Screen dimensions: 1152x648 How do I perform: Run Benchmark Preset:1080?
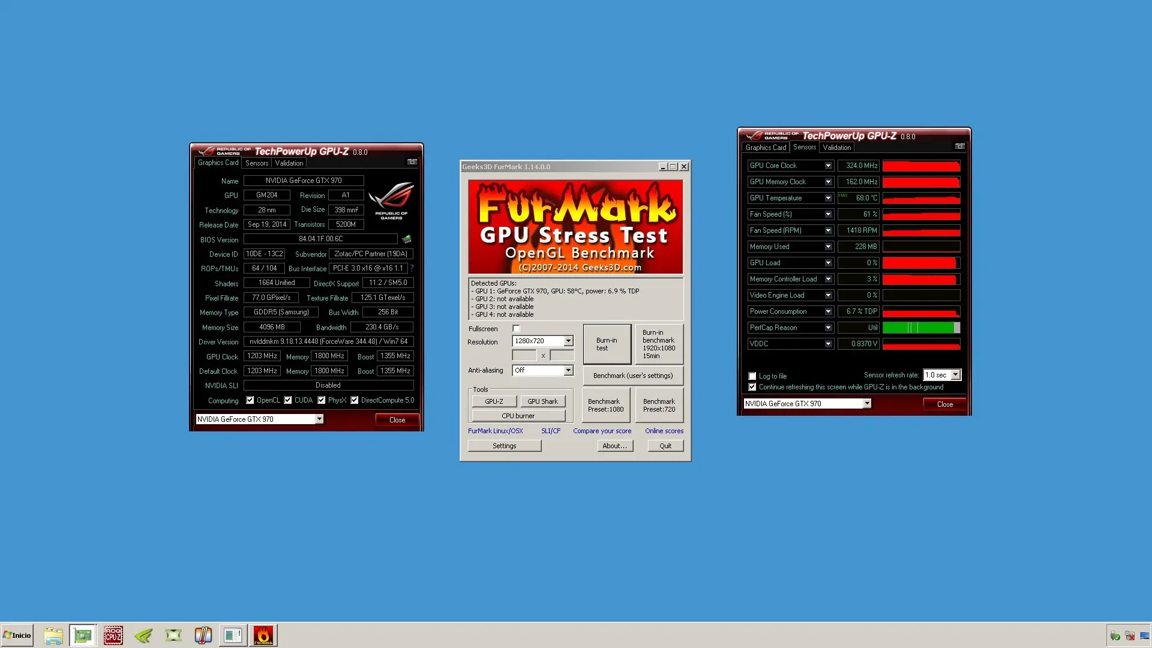pos(606,406)
